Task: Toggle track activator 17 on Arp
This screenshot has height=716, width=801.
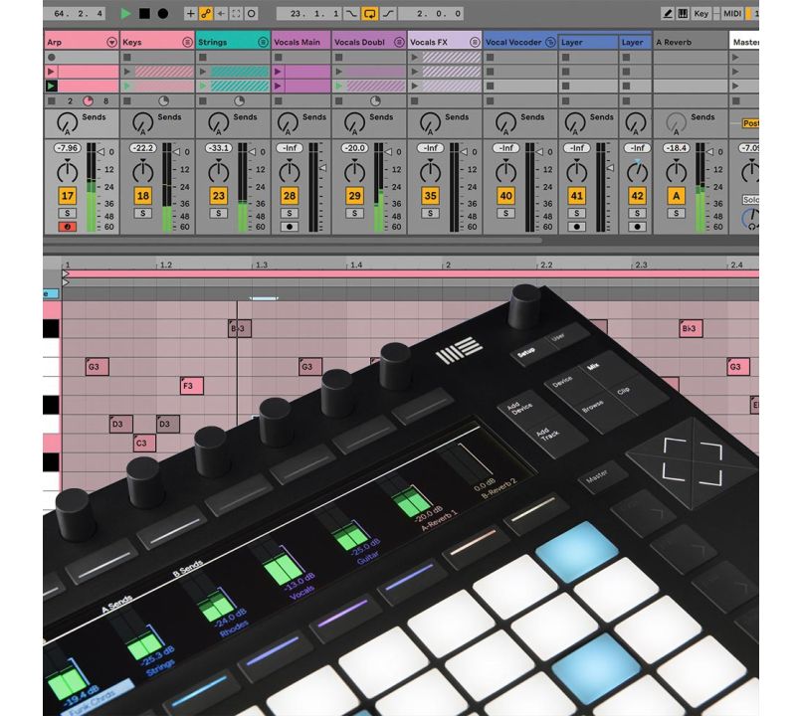Action: (x=68, y=196)
